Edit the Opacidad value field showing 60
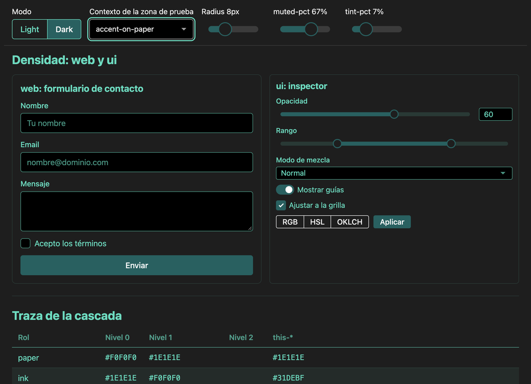Screen dimensions: 531x384 pos(496,114)
